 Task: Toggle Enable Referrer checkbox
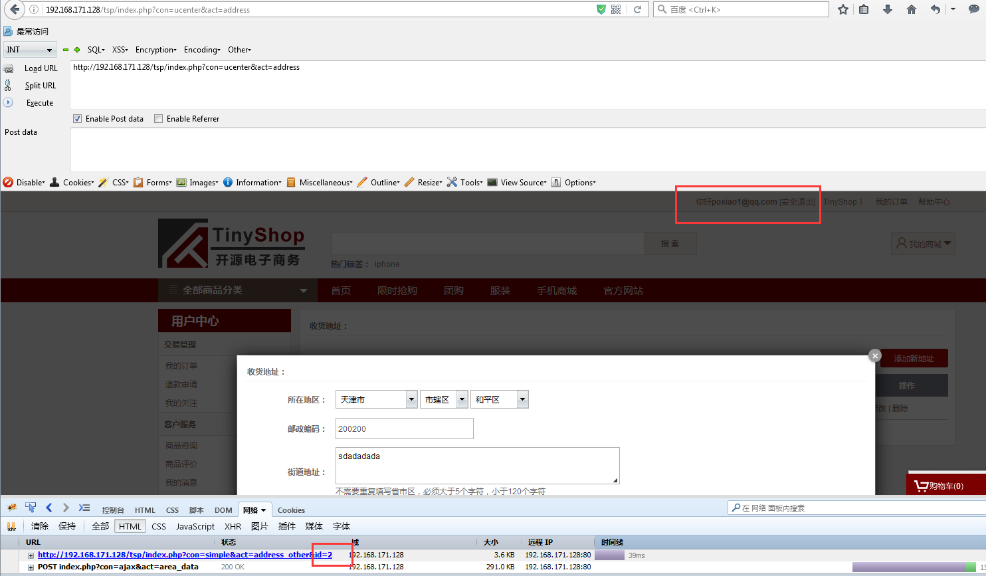point(158,119)
